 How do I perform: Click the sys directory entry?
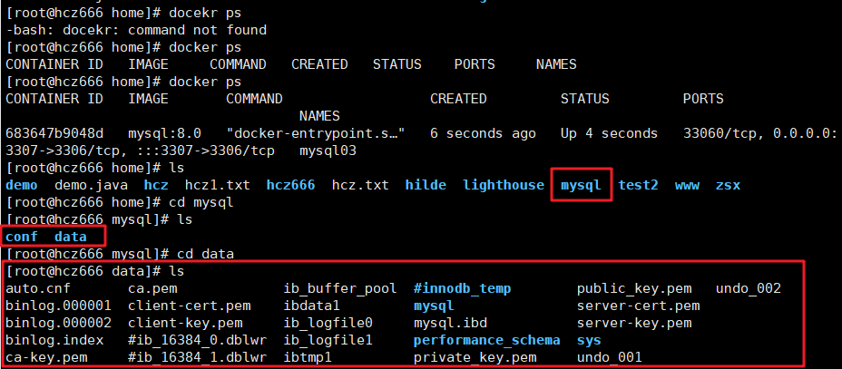click(589, 341)
